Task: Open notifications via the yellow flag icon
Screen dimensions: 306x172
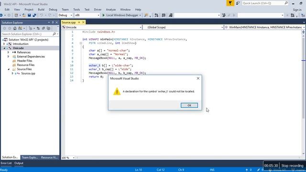Action: 230,3
